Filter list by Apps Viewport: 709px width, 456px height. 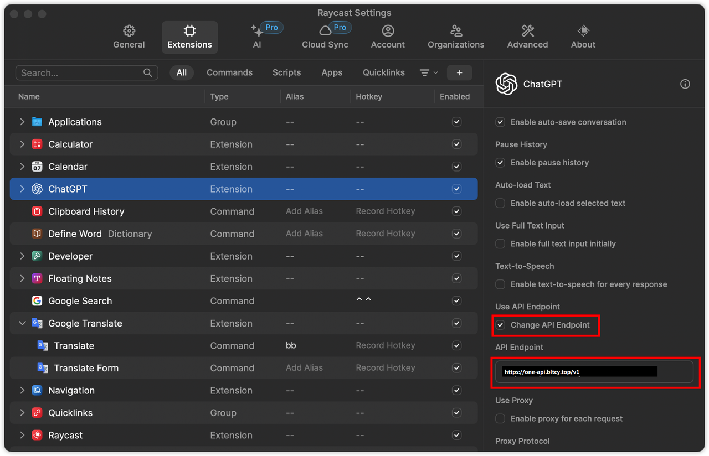tap(332, 72)
